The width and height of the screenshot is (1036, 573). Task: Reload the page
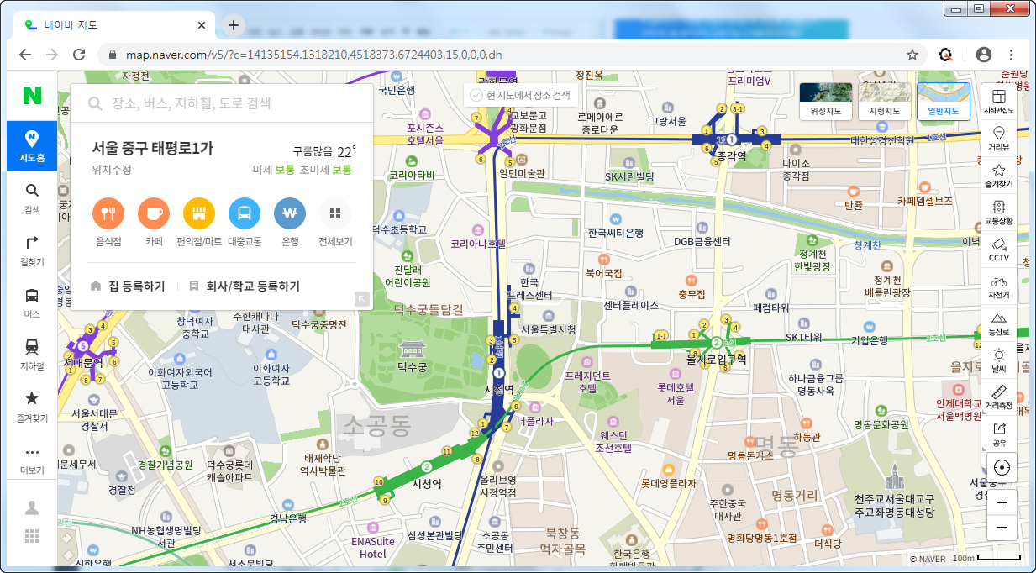click(79, 55)
